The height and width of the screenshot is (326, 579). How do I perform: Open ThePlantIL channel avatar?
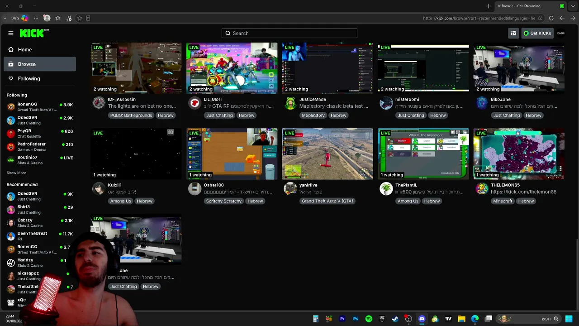[x=386, y=188]
